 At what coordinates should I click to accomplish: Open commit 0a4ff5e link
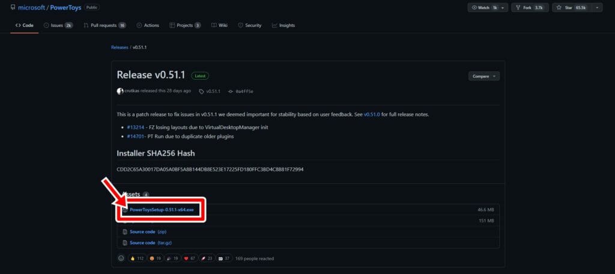pyautogui.click(x=244, y=91)
